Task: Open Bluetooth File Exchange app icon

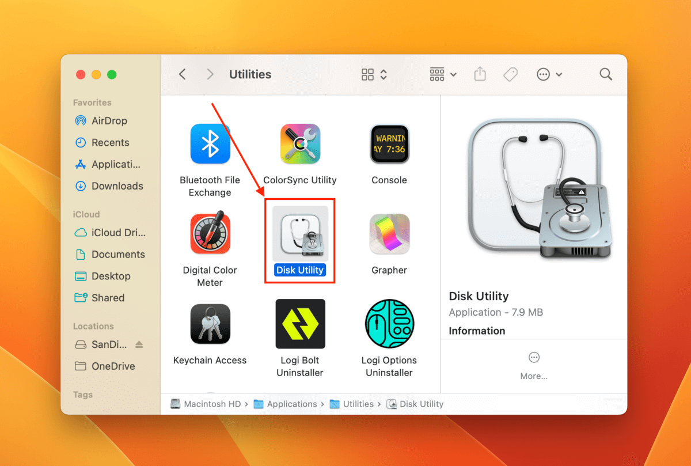Action: tap(210, 143)
